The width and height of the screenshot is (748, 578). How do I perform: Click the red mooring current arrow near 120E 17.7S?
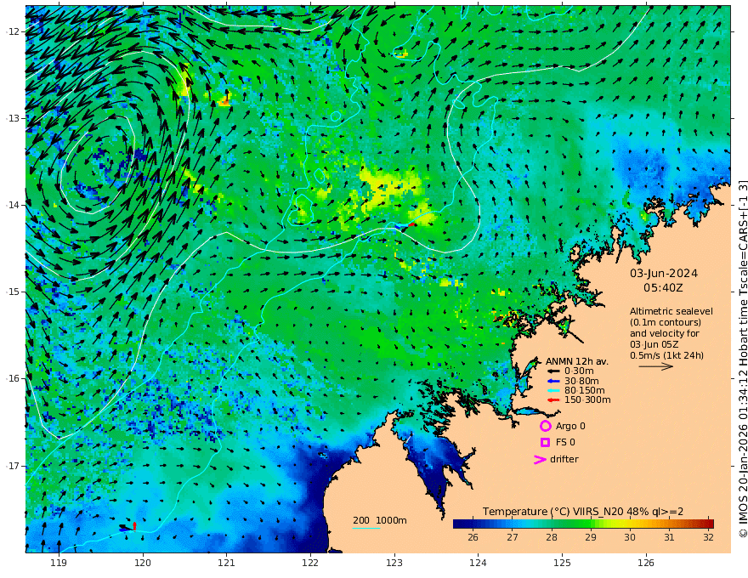134,525
